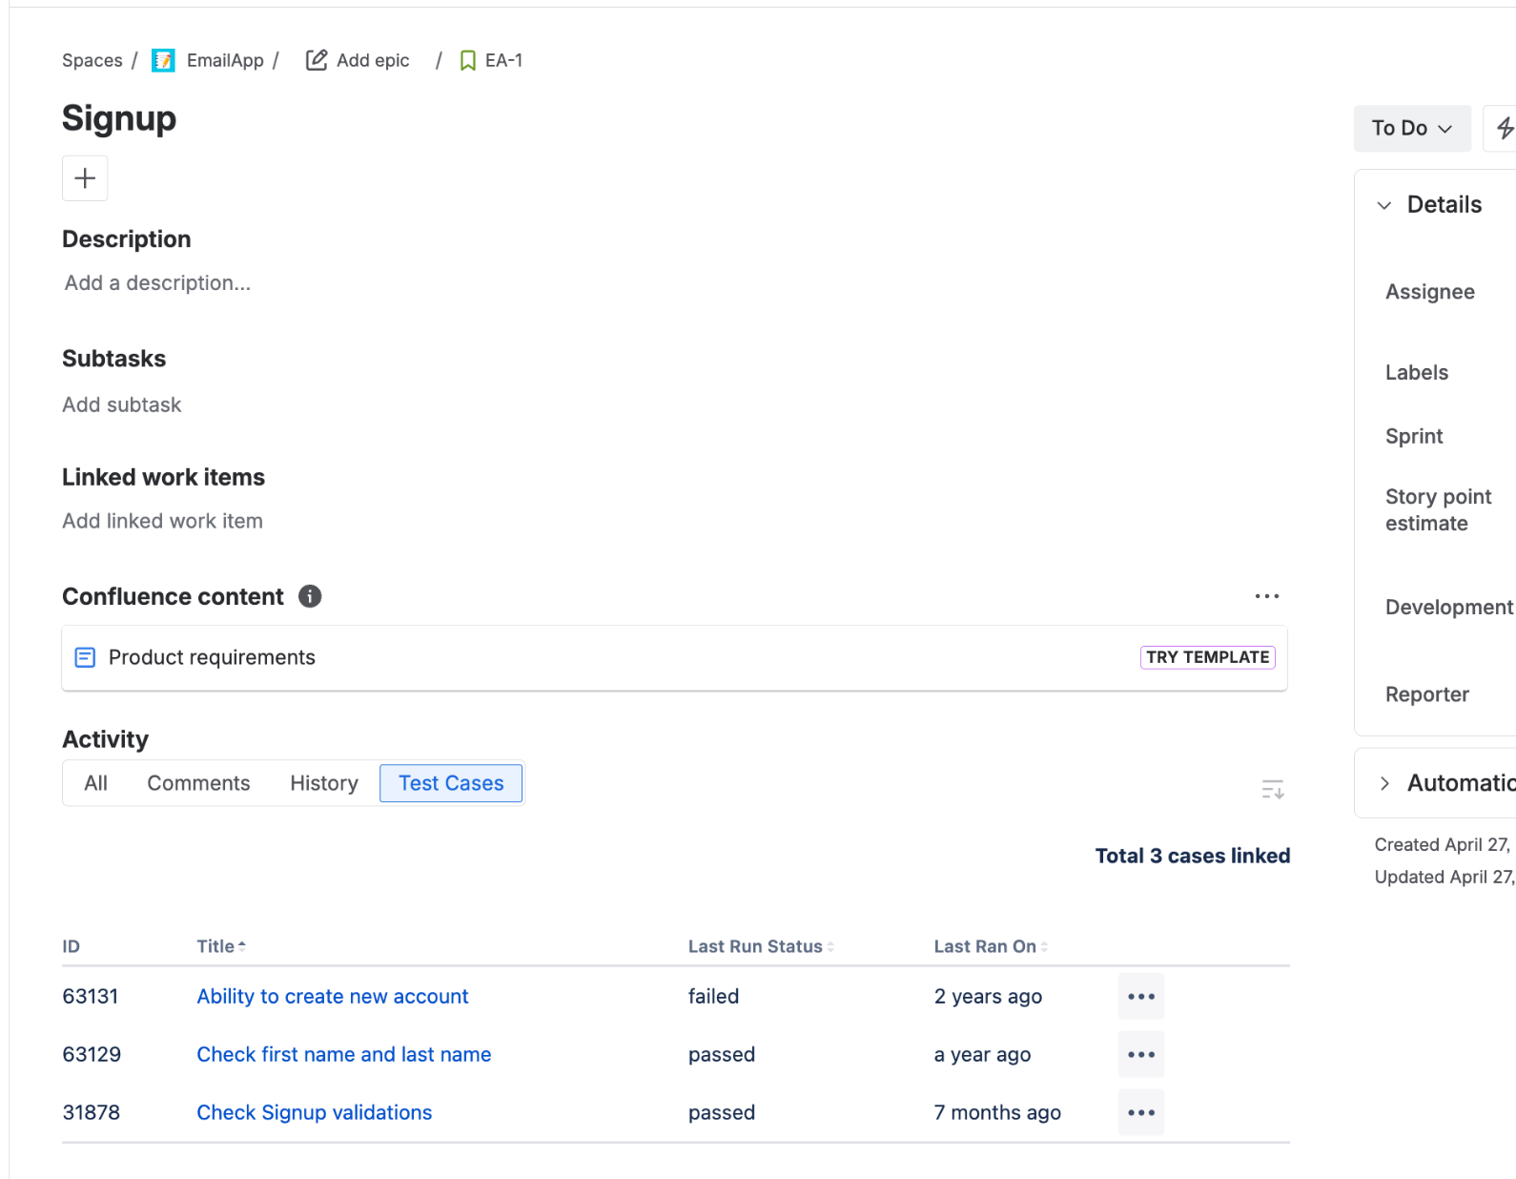This screenshot has height=1179, width=1516.
Task: Click the activity sort order icon
Action: tap(1273, 790)
